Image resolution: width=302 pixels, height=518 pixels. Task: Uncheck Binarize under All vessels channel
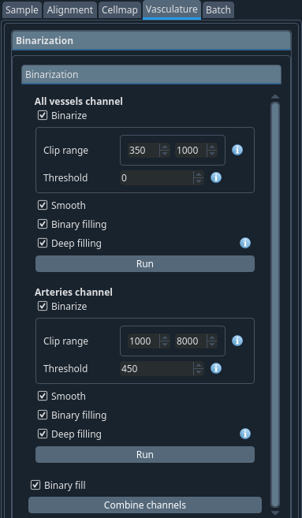43,115
